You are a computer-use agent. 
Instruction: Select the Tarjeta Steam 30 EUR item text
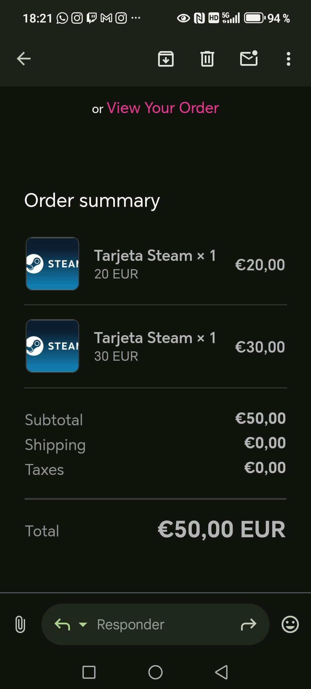pyautogui.click(x=155, y=346)
